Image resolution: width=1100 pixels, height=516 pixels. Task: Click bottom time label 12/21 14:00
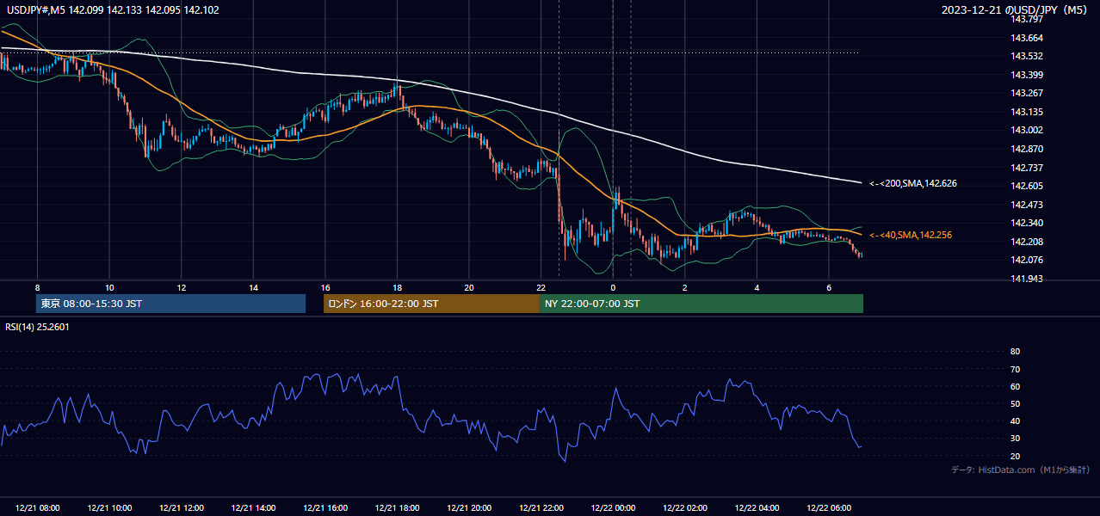253,508
